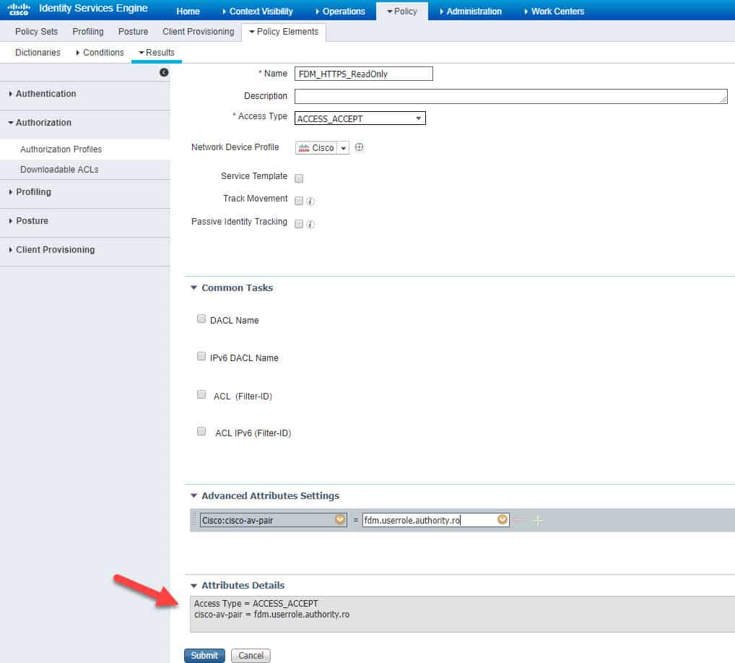The height and width of the screenshot is (663, 735).
Task: Select Authorization Profiles in the sidebar
Action: click(61, 149)
